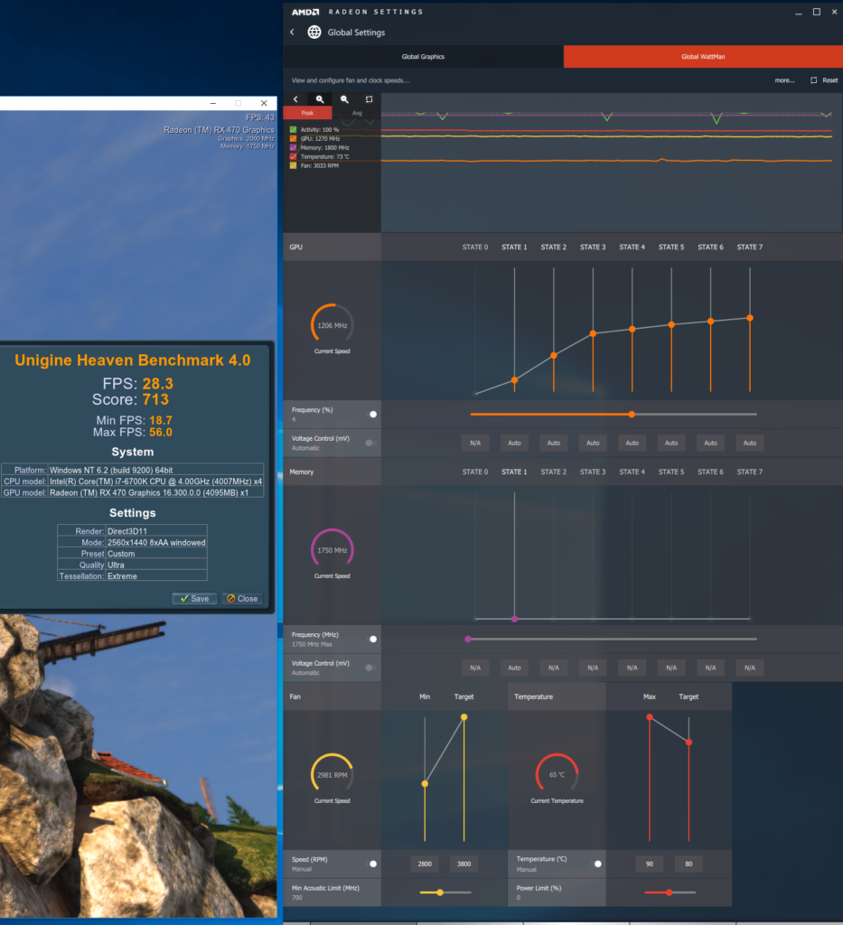Switch graph to Avg view
The height and width of the screenshot is (925, 843).
(x=356, y=113)
